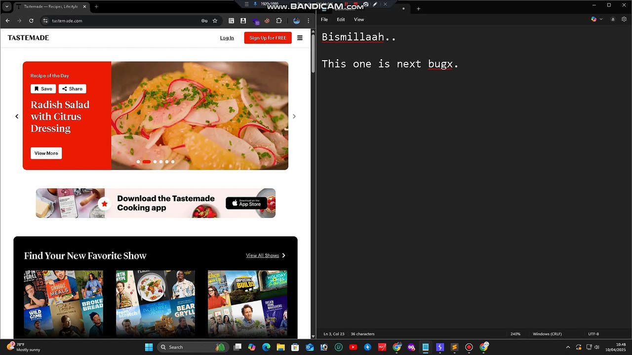The height and width of the screenshot is (355, 632).
Task: Open the View menu in Notepad
Action: pyautogui.click(x=359, y=20)
